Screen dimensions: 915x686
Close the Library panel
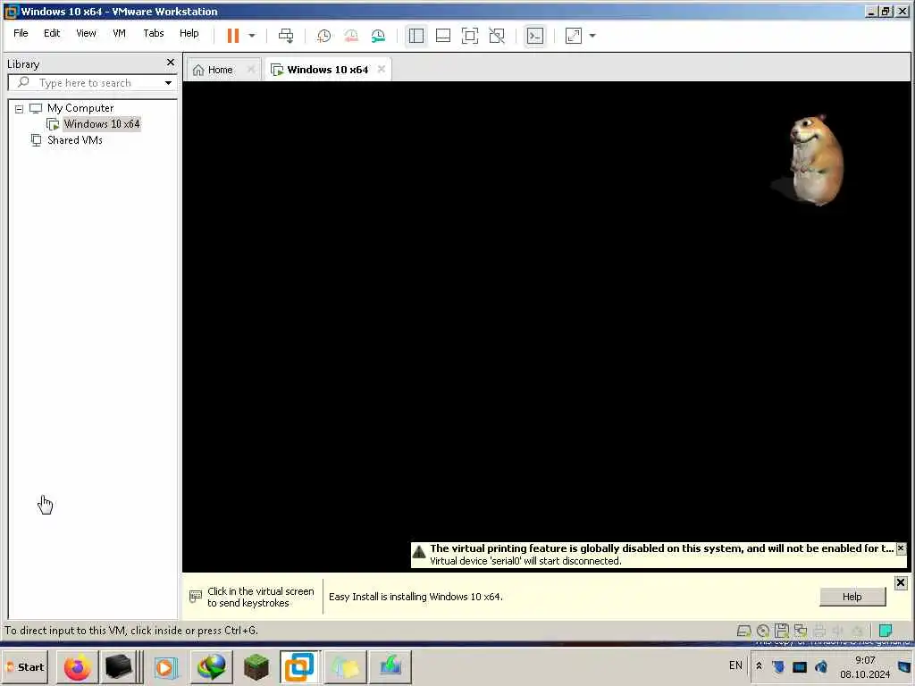(171, 62)
